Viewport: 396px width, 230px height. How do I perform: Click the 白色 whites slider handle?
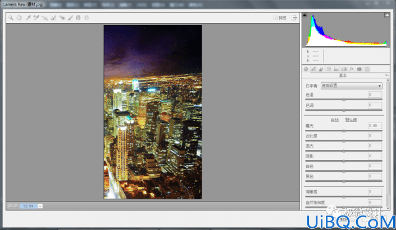pyautogui.click(x=344, y=171)
